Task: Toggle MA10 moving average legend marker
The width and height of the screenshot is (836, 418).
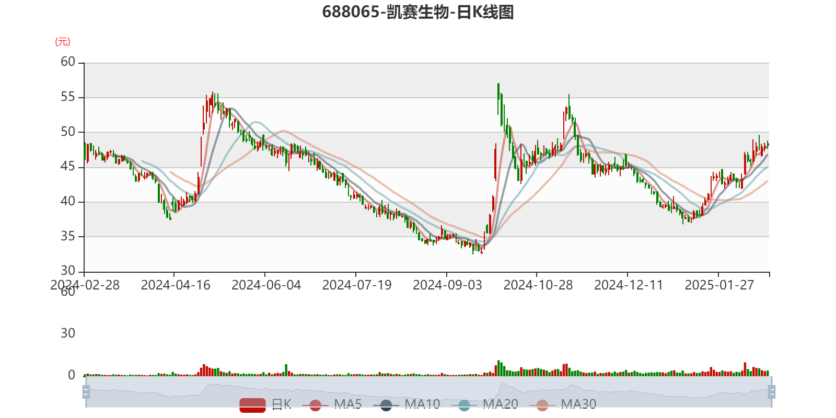Action: [x=386, y=405]
